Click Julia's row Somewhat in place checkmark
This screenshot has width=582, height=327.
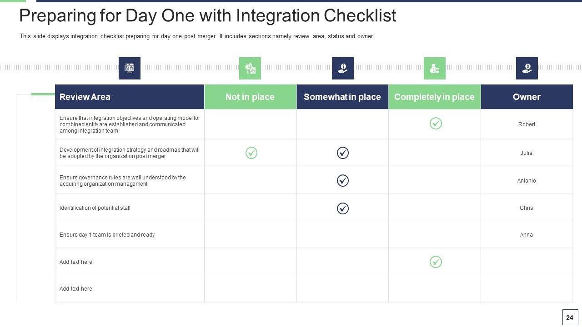coord(343,153)
